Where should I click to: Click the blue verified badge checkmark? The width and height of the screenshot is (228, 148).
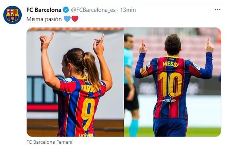(66, 10)
